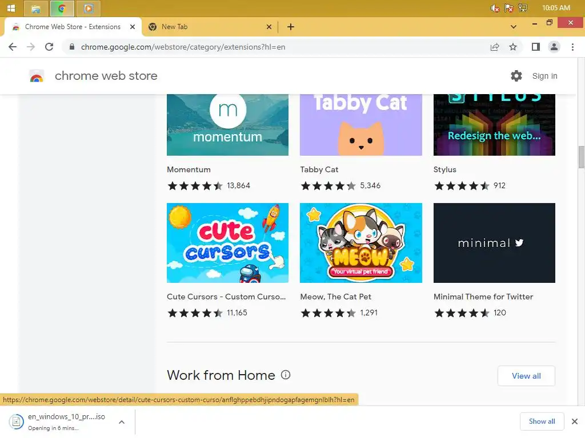Image resolution: width=585 pixels, height=438 pixels.
Task: Click Momentum extension title
Action: [189, 169]
